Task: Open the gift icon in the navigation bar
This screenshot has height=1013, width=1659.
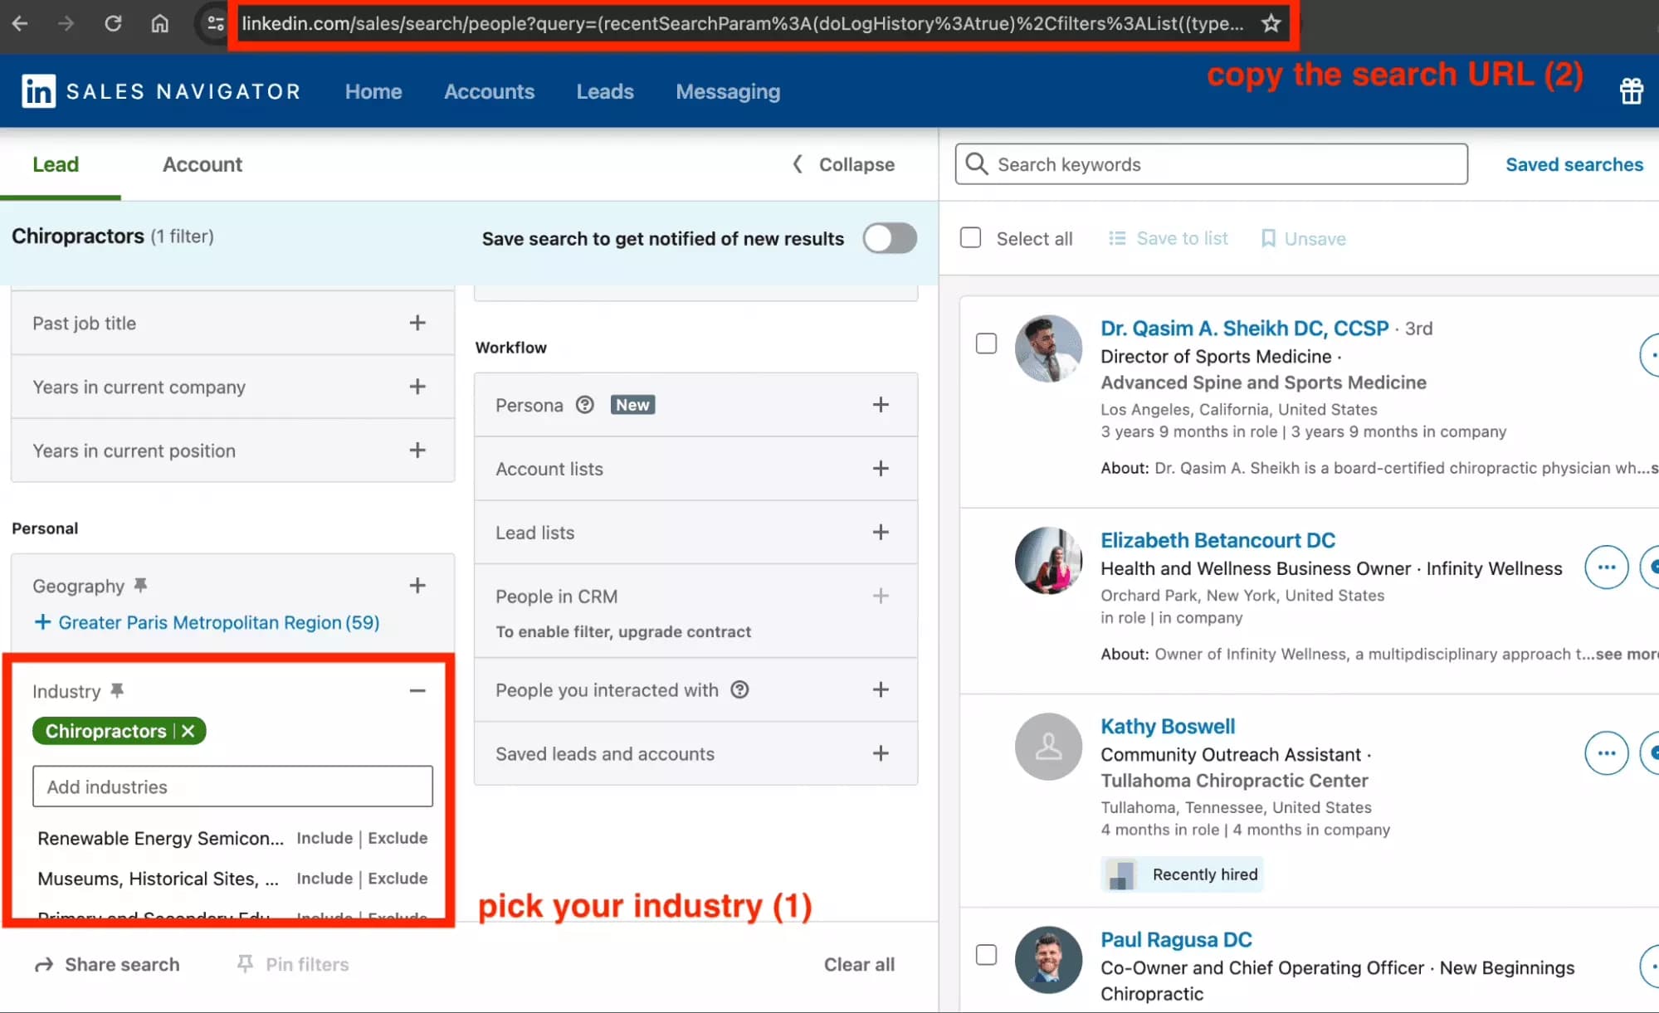Action: point(1632,91)
